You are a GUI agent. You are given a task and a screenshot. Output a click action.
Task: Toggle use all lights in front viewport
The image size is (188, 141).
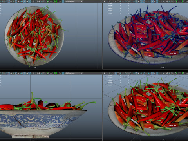pos(18,73)
